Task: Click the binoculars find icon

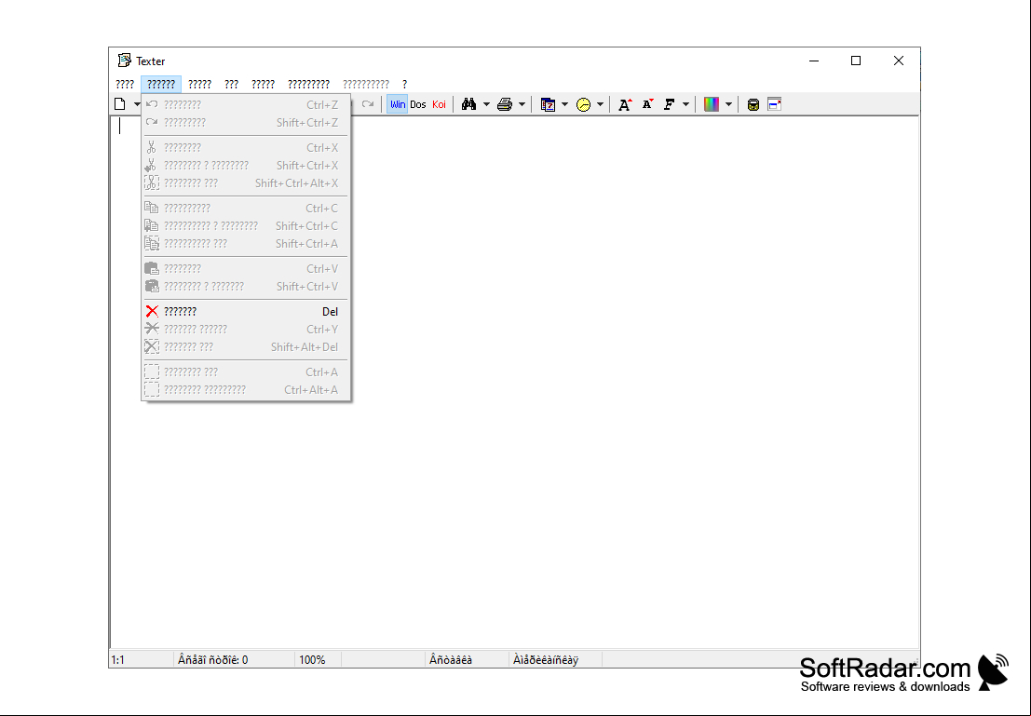Action: pos(468,104)
